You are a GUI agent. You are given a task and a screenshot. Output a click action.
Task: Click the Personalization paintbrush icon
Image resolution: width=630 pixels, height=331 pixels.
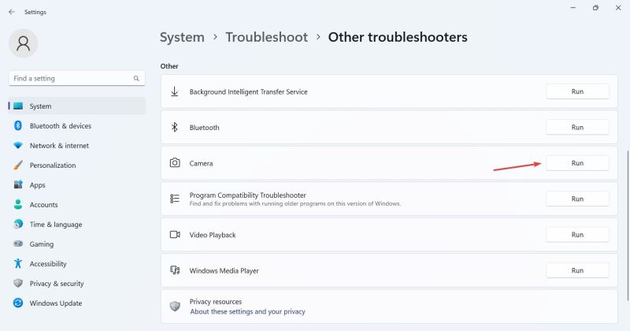(17, 165)
